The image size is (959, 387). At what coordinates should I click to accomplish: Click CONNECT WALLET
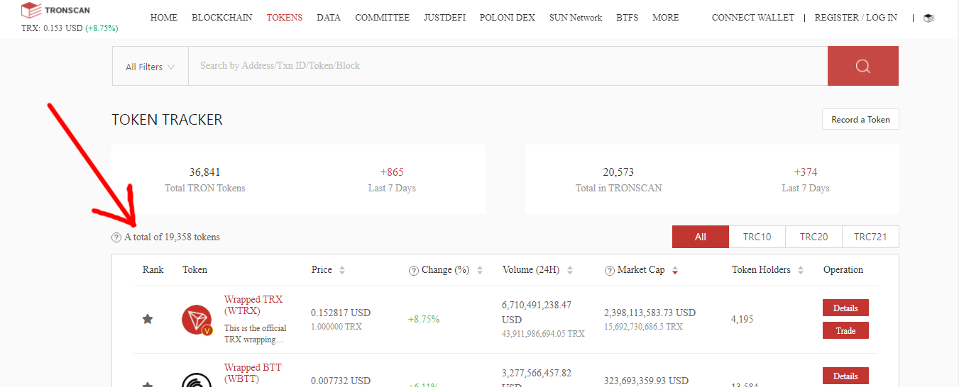click(753, 17)
